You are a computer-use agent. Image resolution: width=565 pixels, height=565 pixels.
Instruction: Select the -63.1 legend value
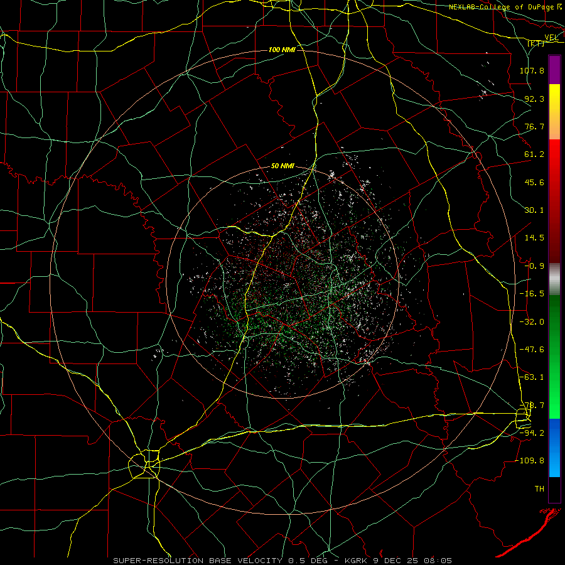pos(532,377)
